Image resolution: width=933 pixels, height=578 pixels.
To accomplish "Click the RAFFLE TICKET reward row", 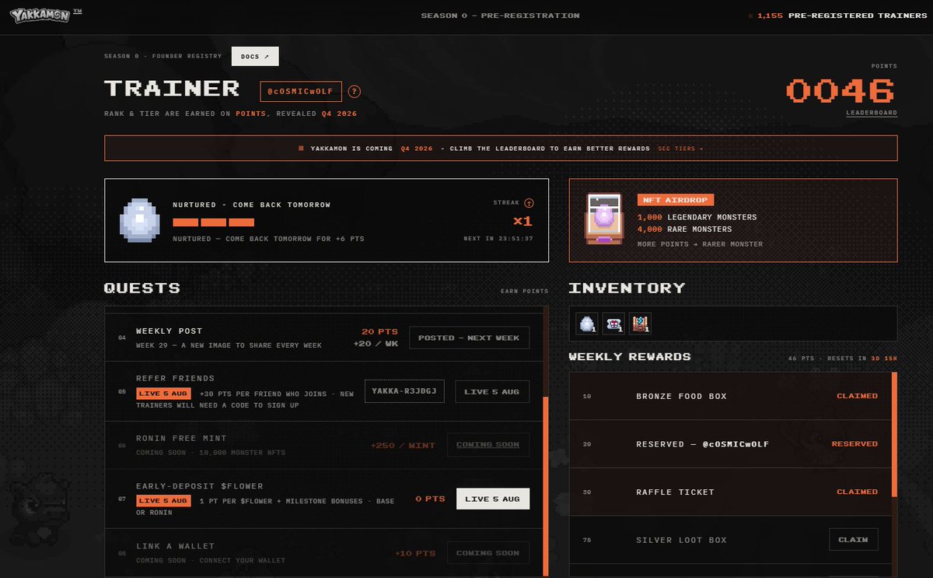I will [x=731, y=492].
